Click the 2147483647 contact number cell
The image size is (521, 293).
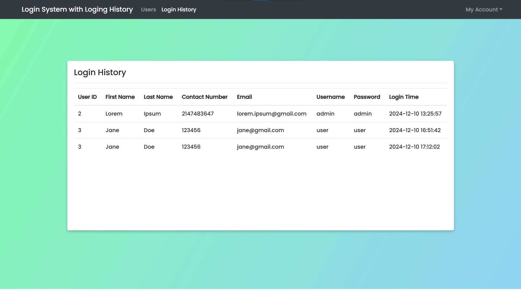tap(198, 114)
